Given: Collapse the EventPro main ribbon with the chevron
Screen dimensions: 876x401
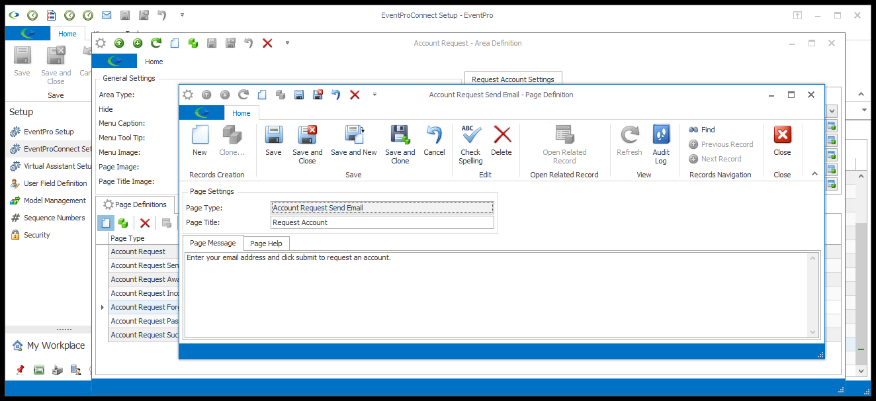Looking at the screenshot, I should [x=861, y=95].
